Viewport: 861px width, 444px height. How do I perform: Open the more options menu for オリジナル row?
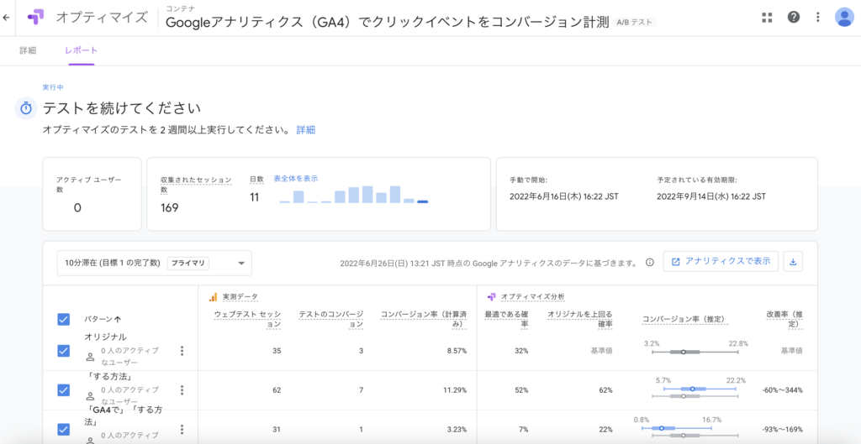pos(182,351)
